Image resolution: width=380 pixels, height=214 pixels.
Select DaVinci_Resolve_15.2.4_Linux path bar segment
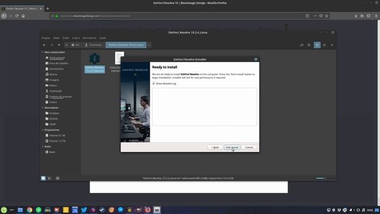point(126,45)
